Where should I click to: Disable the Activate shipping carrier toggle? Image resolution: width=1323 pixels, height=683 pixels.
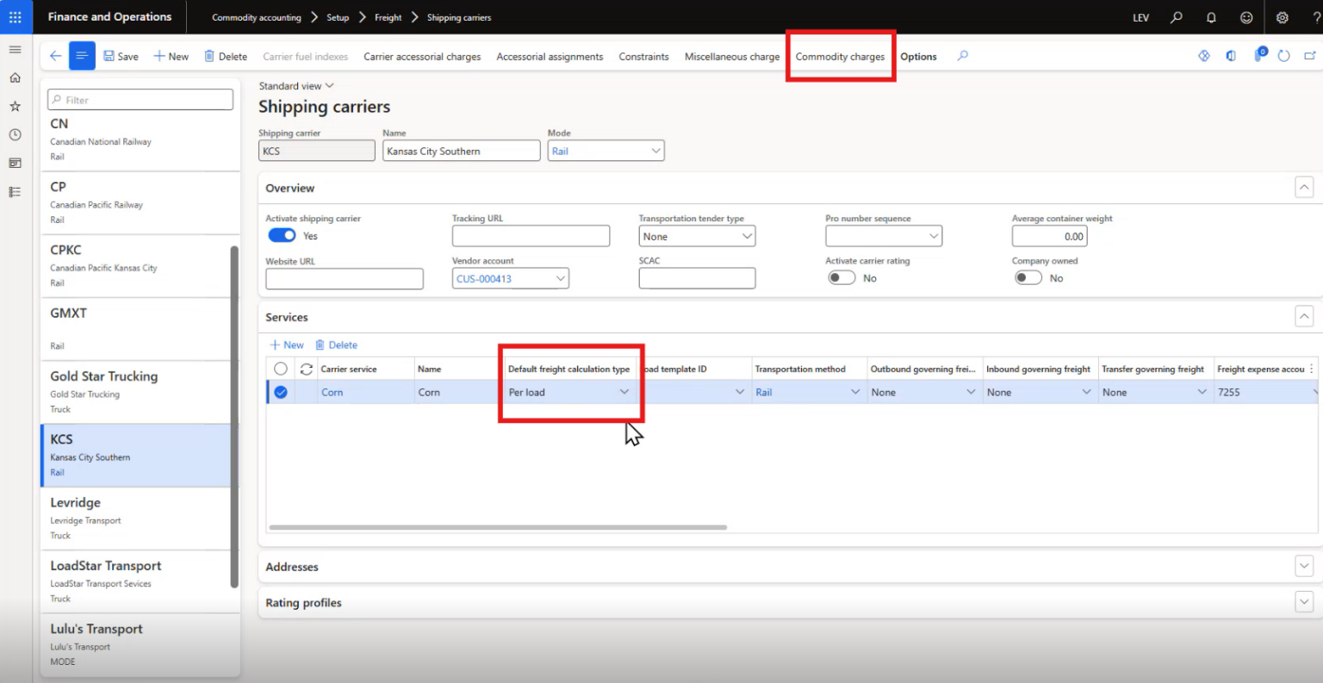(282, 235)
